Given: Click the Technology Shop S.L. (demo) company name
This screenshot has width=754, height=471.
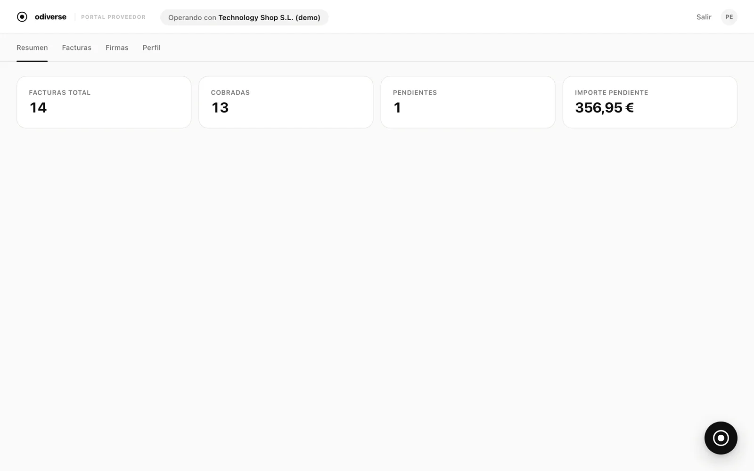Looking at the screenshot, I should tap(269, 17).
